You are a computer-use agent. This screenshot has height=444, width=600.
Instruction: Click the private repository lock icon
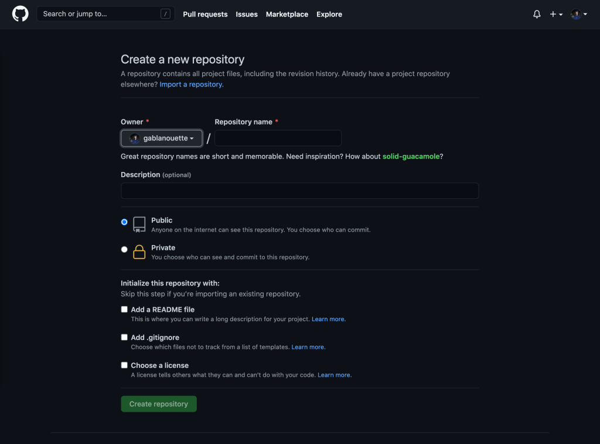coord(139,252)
